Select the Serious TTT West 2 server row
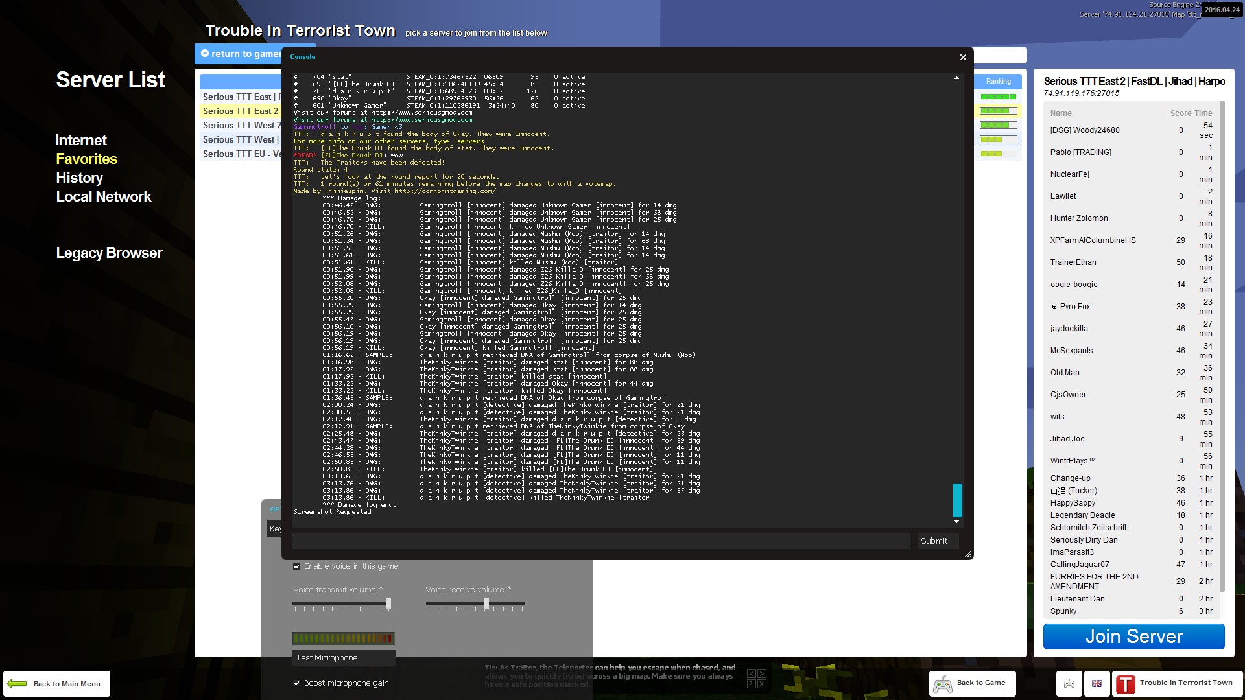 click(241, 126)
